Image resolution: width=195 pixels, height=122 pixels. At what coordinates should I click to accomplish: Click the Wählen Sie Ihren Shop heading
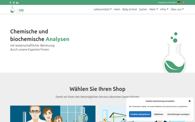[97, 89]
